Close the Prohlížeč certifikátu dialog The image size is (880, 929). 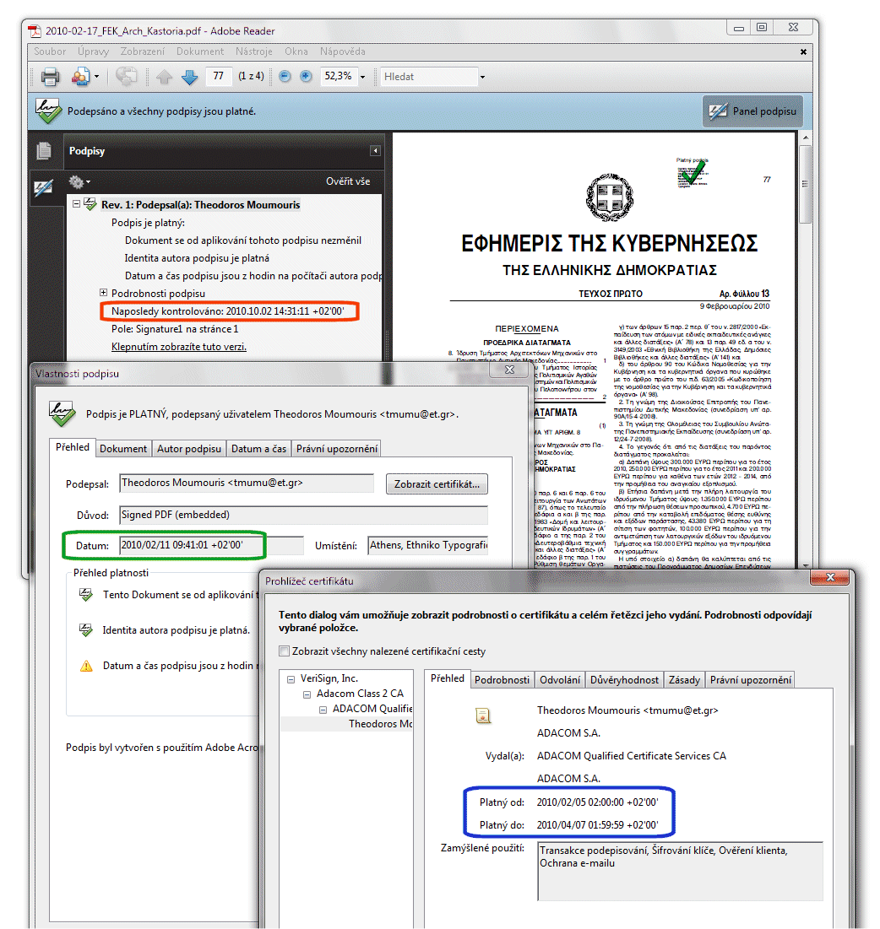pos(829,578)
